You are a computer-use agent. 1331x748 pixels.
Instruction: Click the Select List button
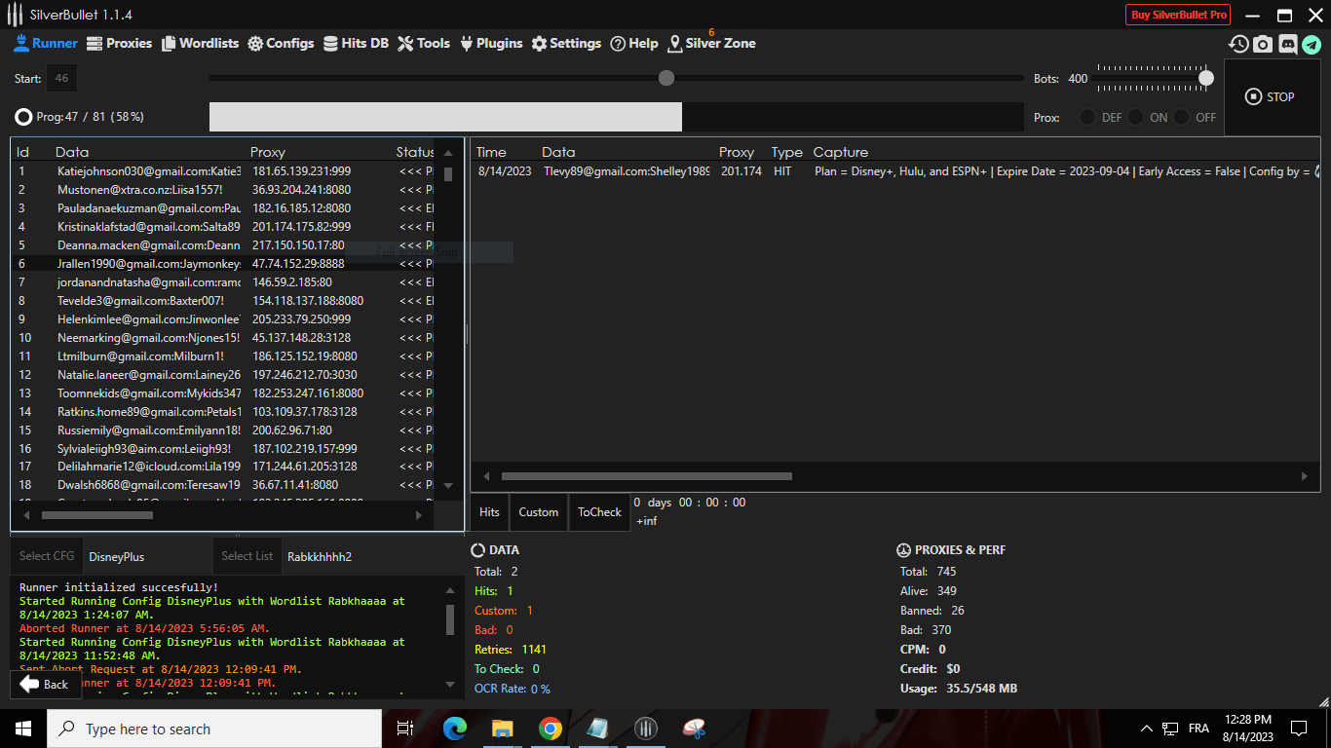[x=247, y=556]
